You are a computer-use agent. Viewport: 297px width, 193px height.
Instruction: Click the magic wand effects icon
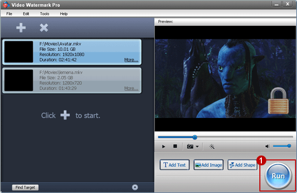[x=212, y=147]
